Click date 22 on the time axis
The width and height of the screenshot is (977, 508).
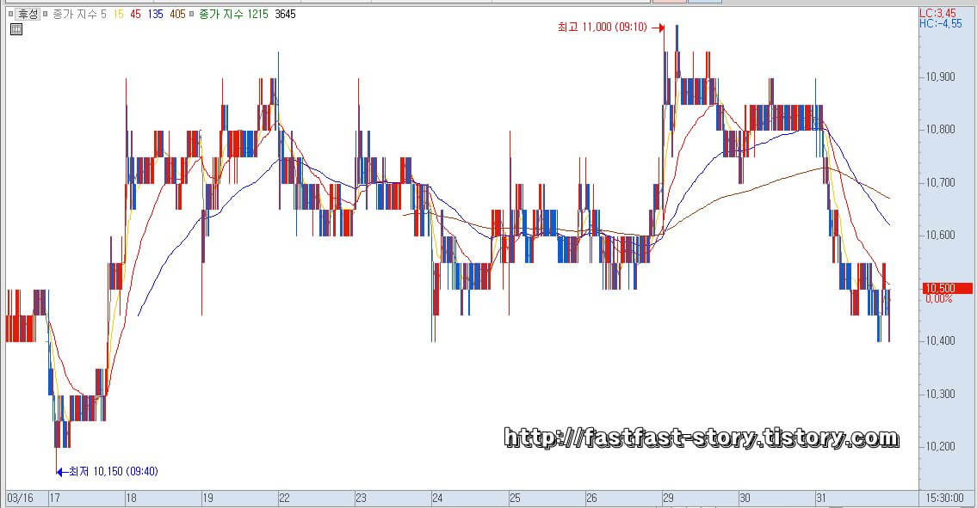click(x=284, y=498)
